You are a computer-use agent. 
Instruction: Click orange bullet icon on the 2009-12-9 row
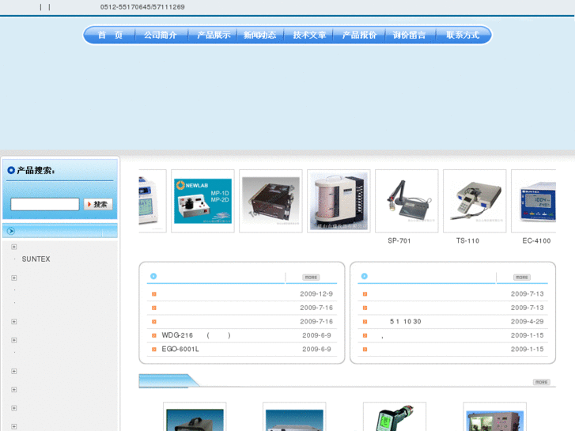(154, 294)
